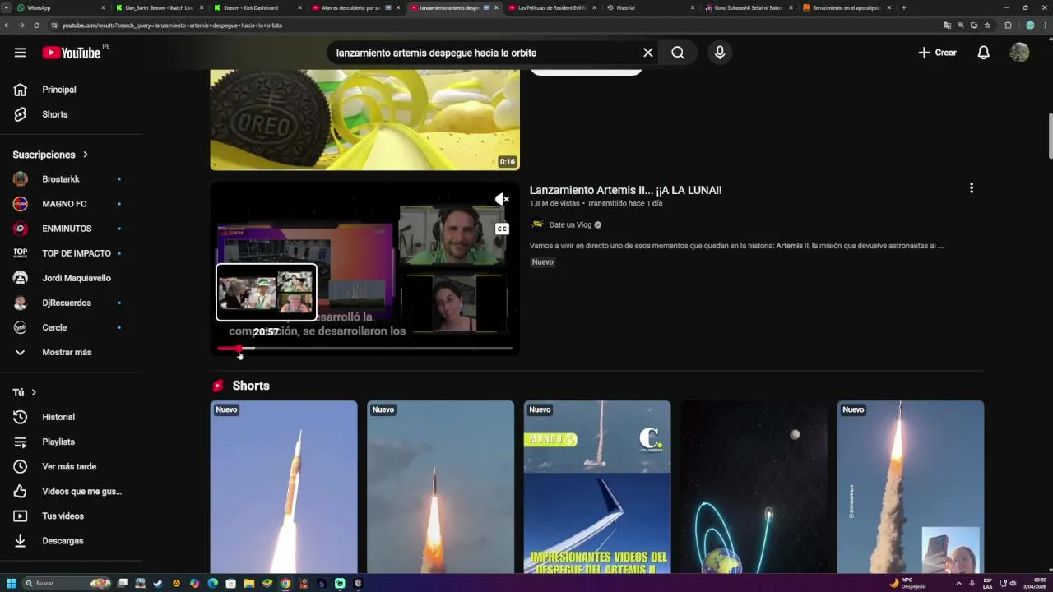
Task: Open Microsoft Edge from the taskbar
Action: point(212,583)
